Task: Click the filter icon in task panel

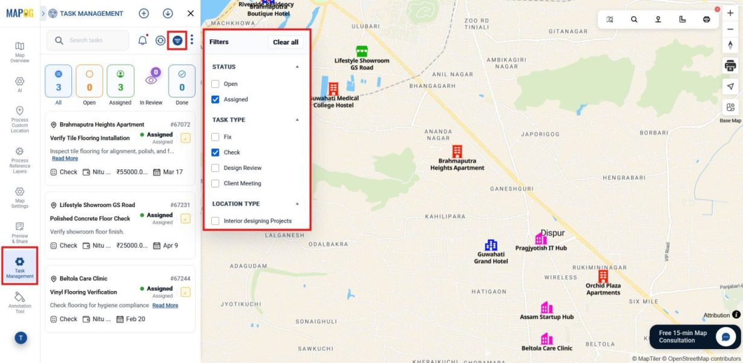Action: pyautogui.click(x=177, y=41)
